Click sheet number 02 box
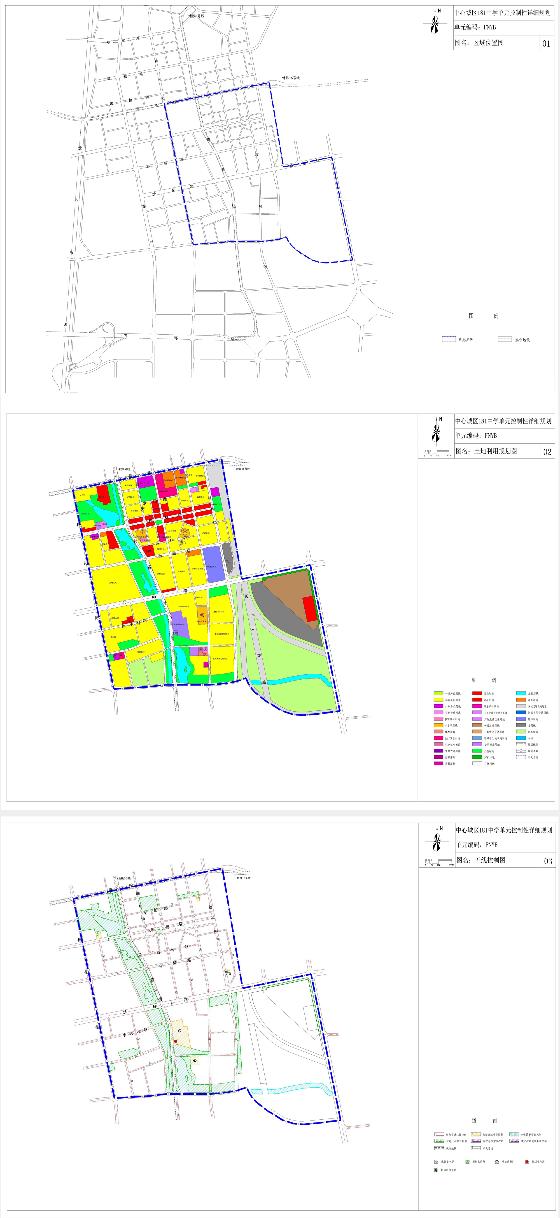 tap(547, 451)
